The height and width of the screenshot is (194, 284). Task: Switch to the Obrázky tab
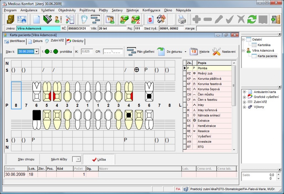75,41
